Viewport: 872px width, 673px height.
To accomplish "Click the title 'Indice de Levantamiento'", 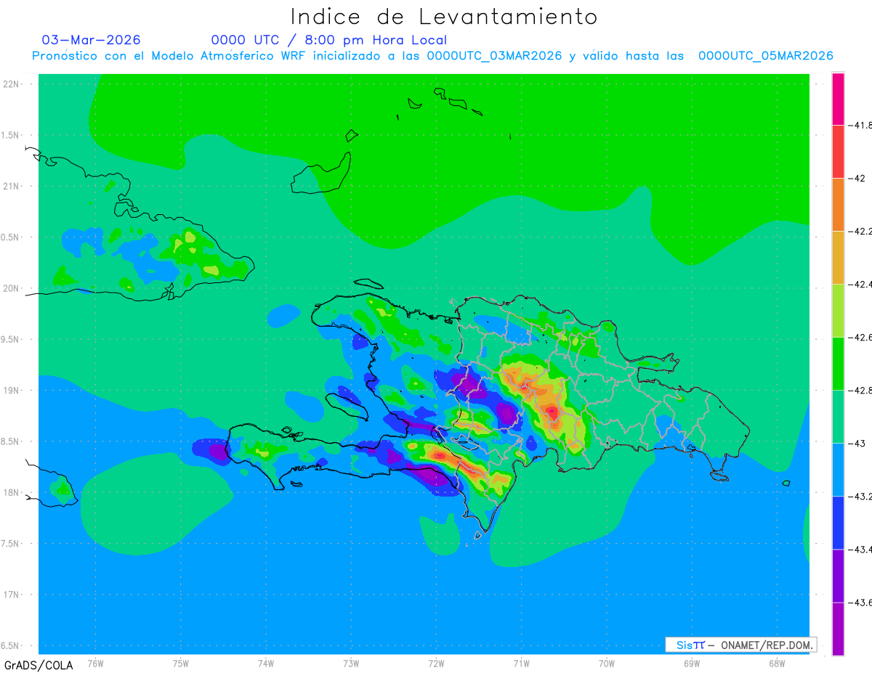I will coord(444,17).
